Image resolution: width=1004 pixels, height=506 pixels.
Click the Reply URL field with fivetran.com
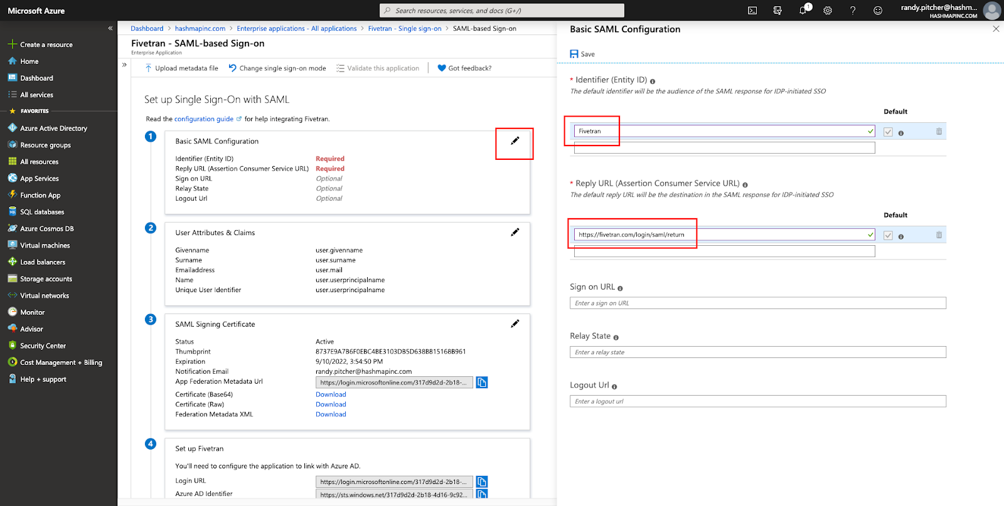point(725,235)
